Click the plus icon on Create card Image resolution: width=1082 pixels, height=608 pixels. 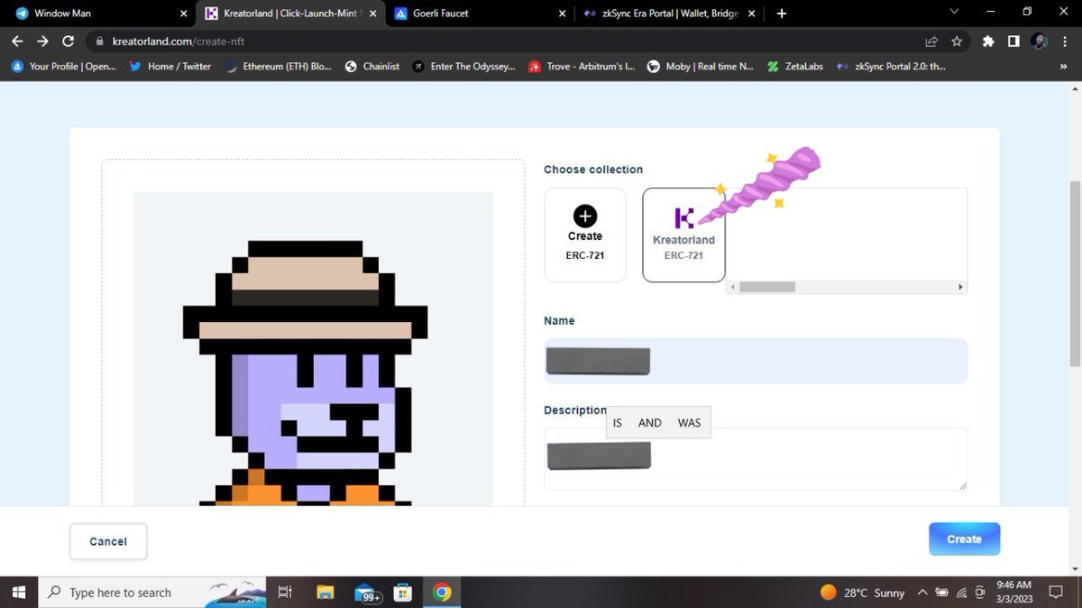585,216
